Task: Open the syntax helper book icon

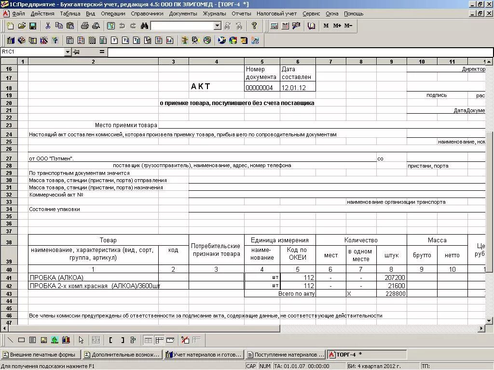Action: (x=311, y=26)
